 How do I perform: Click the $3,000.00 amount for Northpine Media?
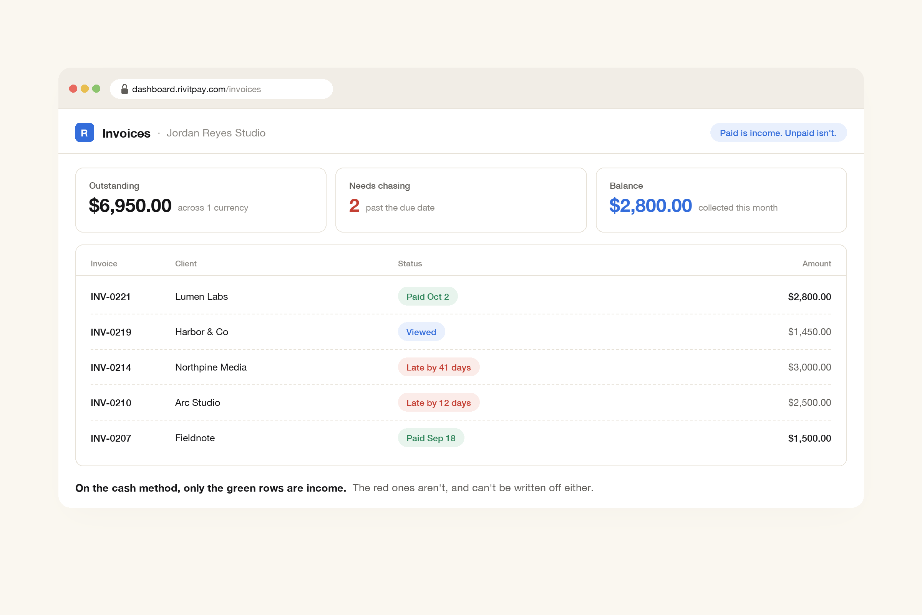click(809, 367)
